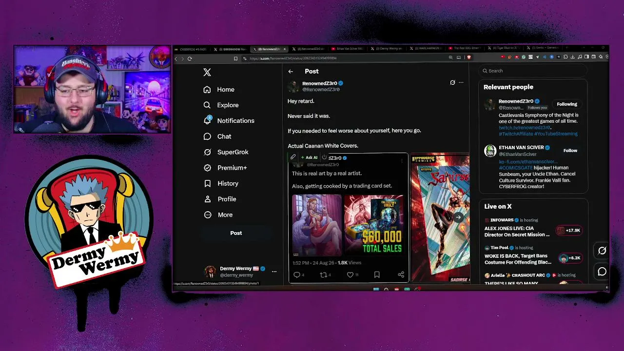Switch to the Dermy Wermy browser tab

coord(386,49)
